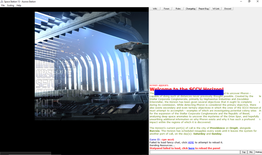The image size is (262, 155).
Task: Click the Wiki button
Action: (155, 9)
